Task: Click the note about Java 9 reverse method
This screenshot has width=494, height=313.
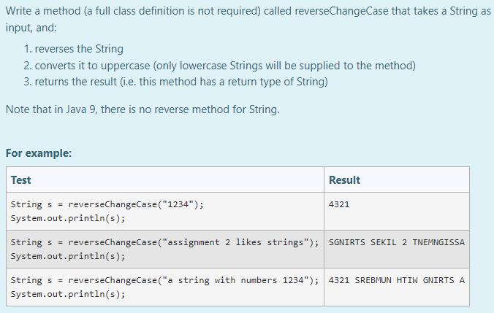Action: 142,109
